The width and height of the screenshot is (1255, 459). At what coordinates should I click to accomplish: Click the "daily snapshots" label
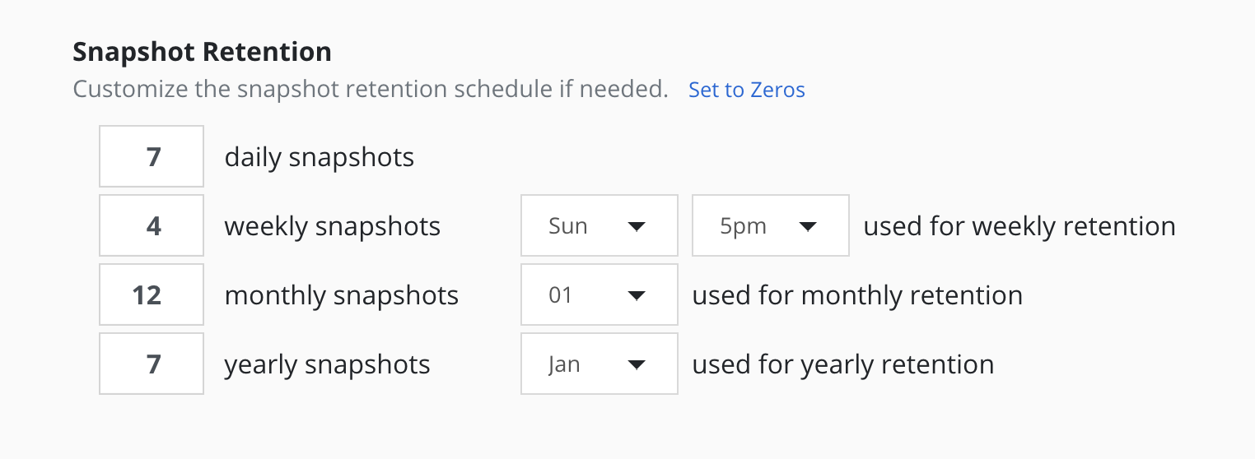[x=319, y=157]
